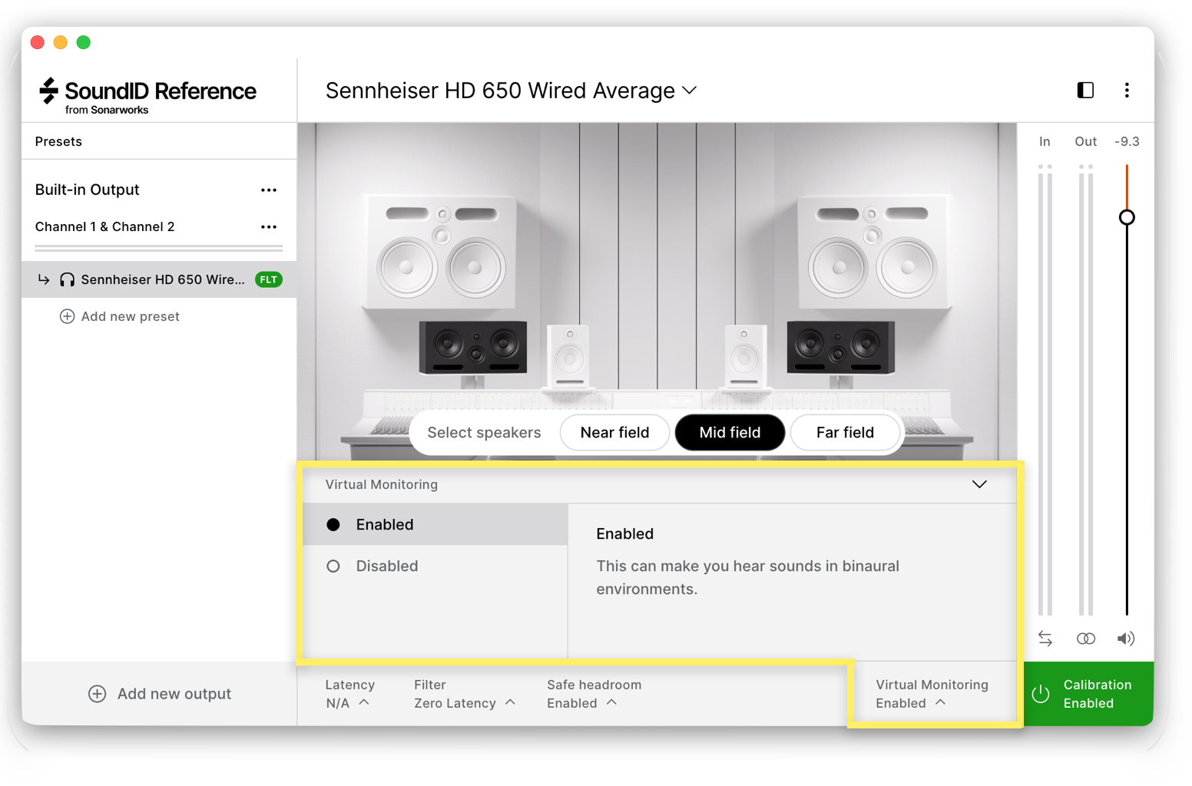Choose Far field speakers

(x=844, y=433)
